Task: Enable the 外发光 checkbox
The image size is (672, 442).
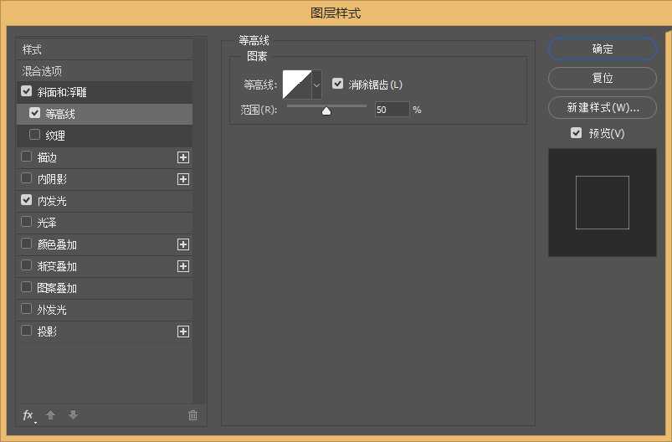Action: pos(27,309)
